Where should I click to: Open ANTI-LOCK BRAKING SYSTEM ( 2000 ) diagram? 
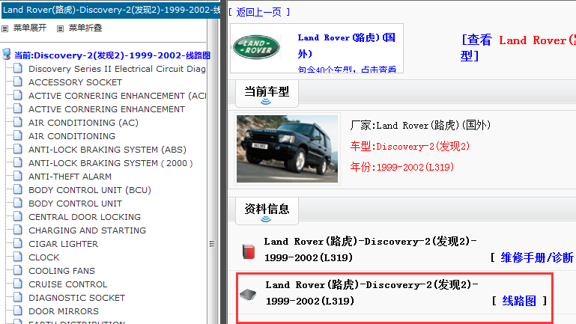(111, 163)
